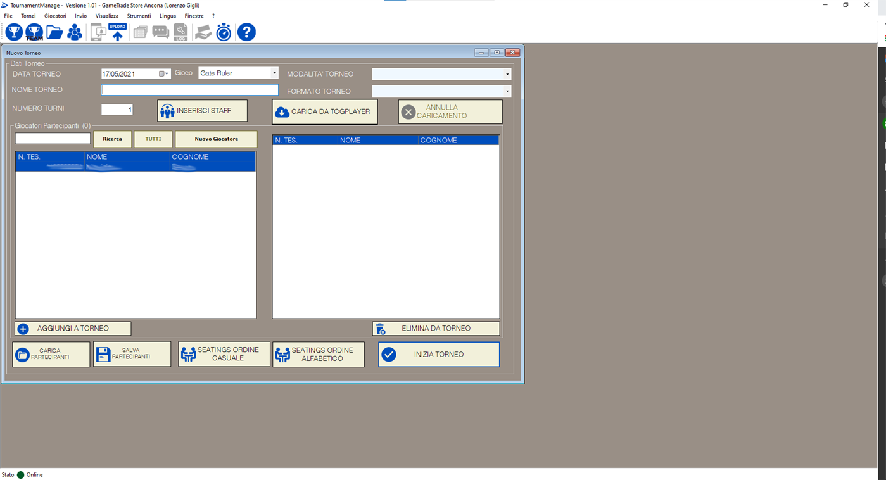
Task: Open the Strumenti menu
Action: click(139, 16)
